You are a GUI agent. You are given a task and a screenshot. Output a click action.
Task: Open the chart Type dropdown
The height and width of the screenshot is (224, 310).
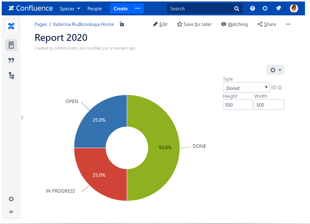246,88
